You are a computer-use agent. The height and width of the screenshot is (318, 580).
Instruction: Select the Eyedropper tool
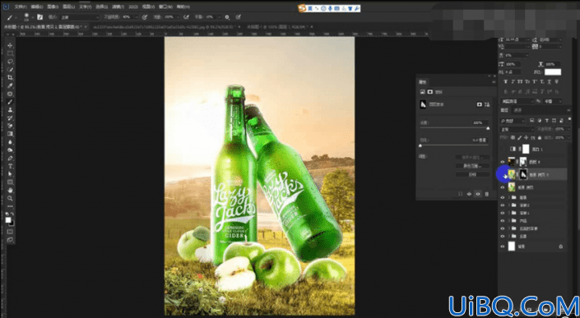coord(11,85)
